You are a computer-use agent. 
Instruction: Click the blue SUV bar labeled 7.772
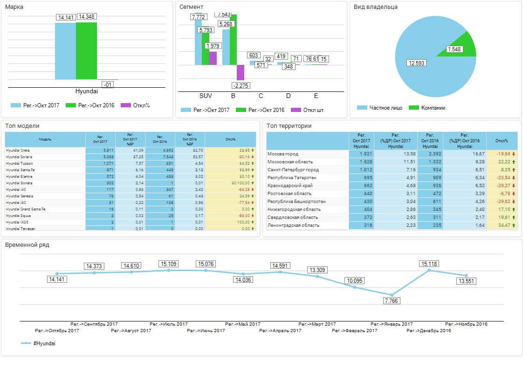[x=198, y=39]
